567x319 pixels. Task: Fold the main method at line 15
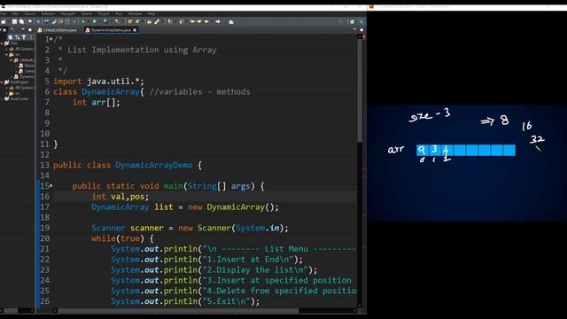point(51,186)
